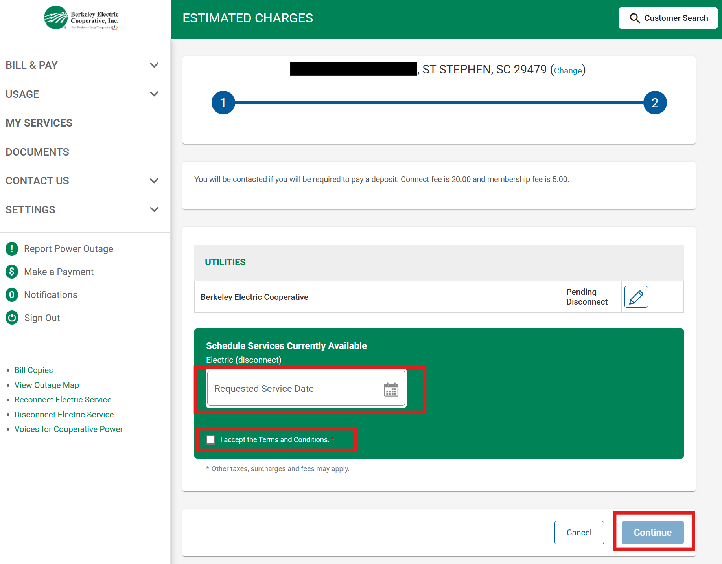722x564 pixels.
Task: Click the Estimated Charges page title
Action: pos(248,18)
